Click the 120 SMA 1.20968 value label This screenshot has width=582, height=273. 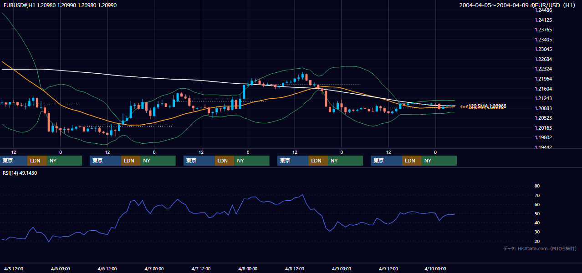[486, 106]
